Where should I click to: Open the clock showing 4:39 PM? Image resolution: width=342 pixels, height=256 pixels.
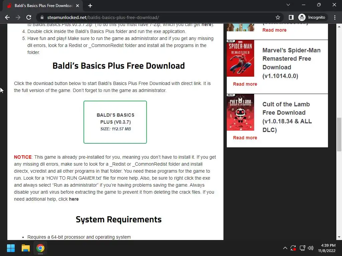click(327, 248)
